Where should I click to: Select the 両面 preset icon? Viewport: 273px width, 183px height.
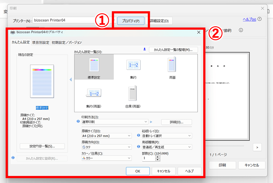pos(172,65)
